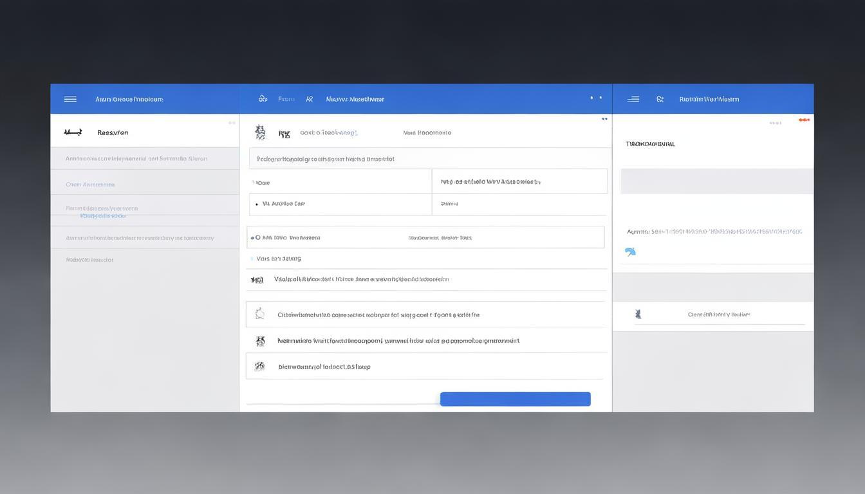Switch to the 'Feon' tab in header

(286, 99)
